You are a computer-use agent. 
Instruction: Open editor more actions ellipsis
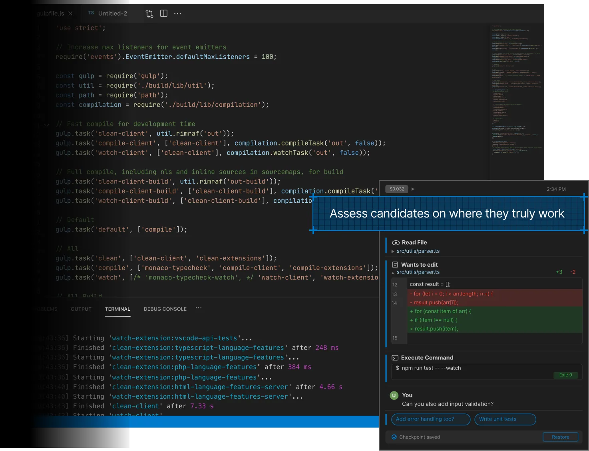click(178, 14)
